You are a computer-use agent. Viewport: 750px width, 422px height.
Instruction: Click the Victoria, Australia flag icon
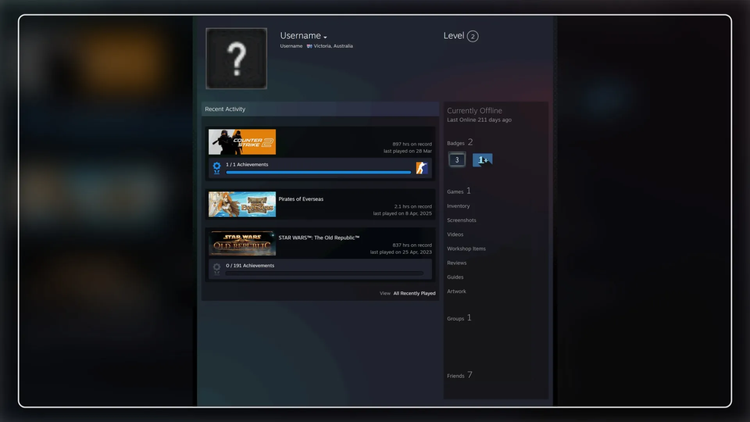(309, 46)
